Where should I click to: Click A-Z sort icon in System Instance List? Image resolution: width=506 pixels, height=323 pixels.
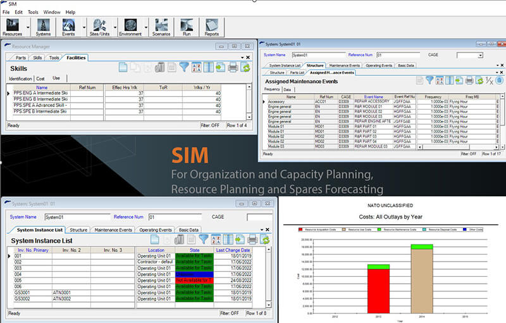(216, 239)
